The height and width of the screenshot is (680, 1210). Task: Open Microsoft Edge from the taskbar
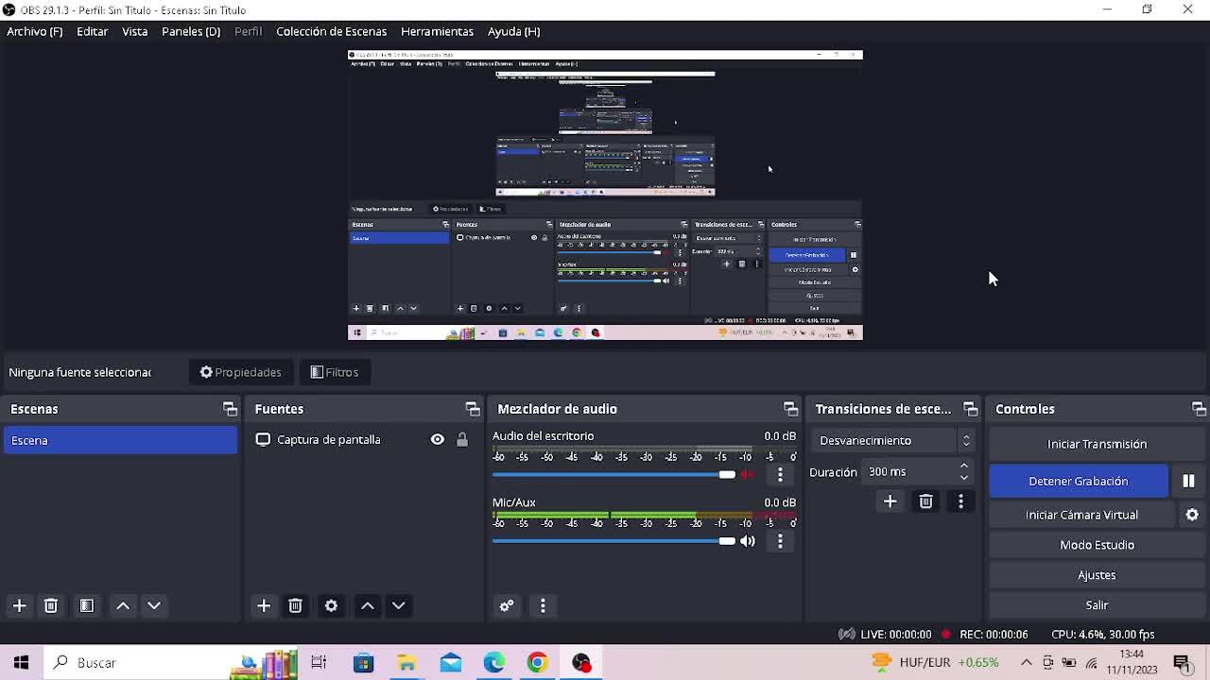[x=493, y=663]
